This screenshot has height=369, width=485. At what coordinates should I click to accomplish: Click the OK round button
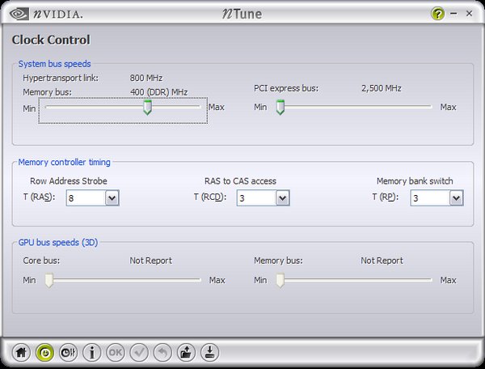[x=116, y=352]
